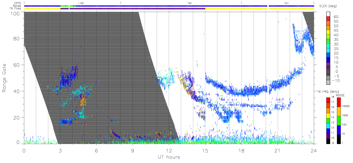Viewport: 353px width, 163px height.
Task: Click the gray no-data band at 9 UT
Action: tap(133, 78)
